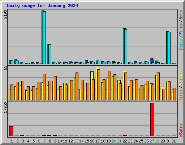
Task: Click the 63 sites axis value
Action: [5, 68]
